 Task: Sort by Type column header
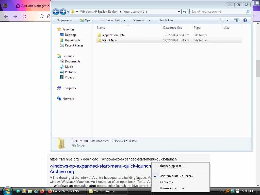click(x=207, y=27)
